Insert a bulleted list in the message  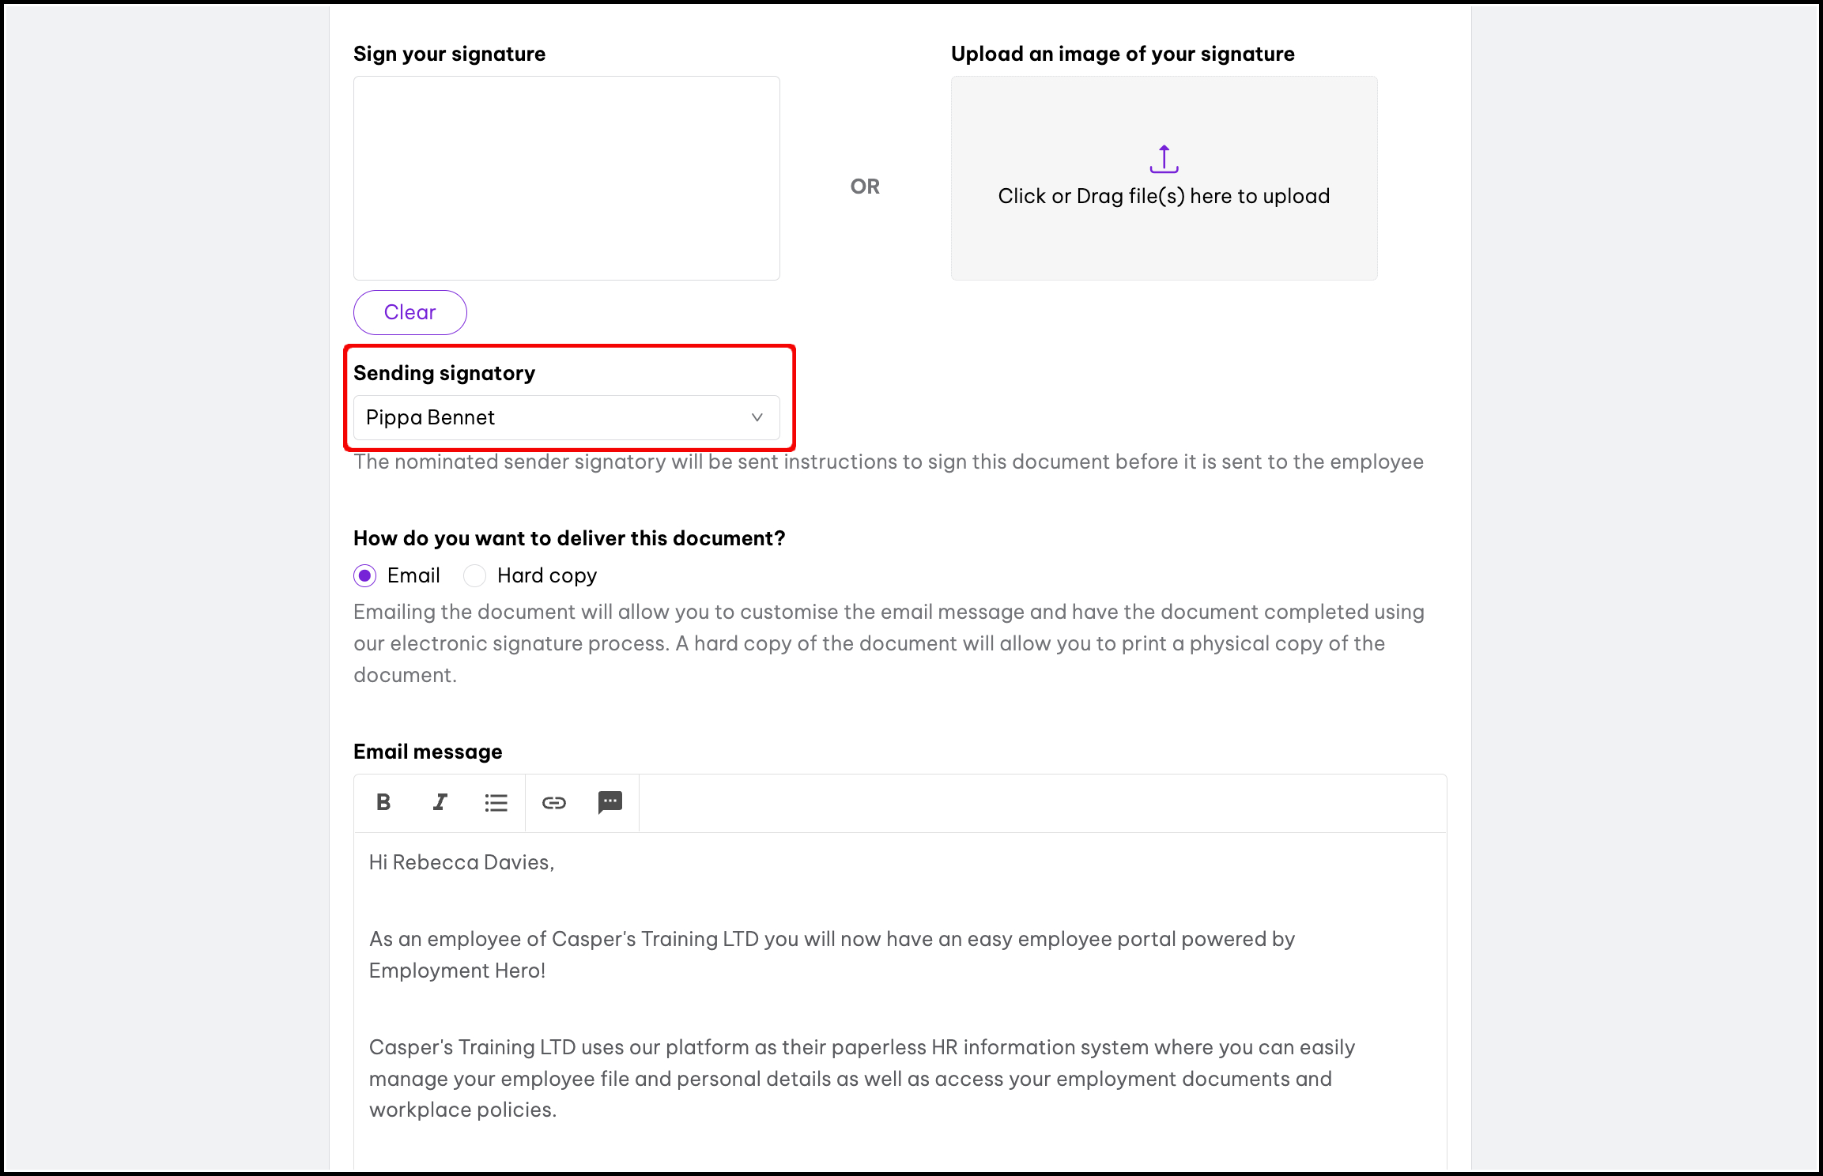tap(496, 802)
